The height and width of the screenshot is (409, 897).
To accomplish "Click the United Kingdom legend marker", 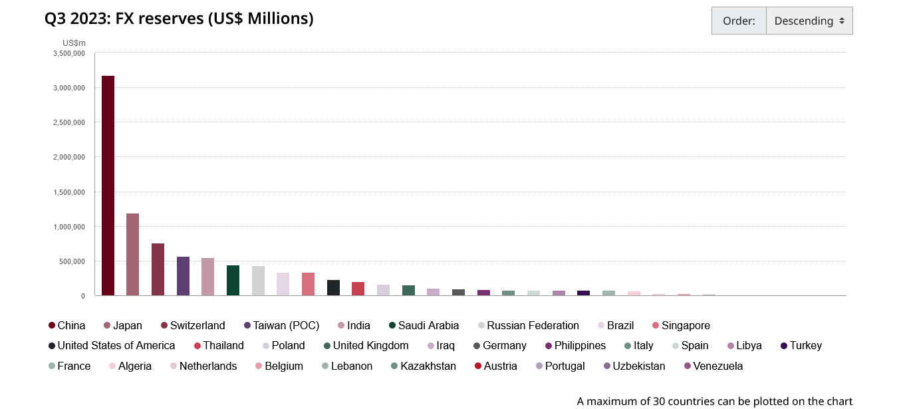I will click(x=327, y=346).
